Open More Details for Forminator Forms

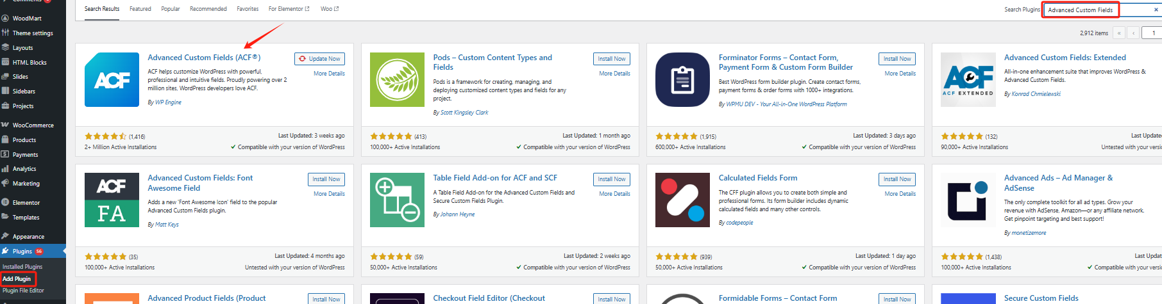900,74
